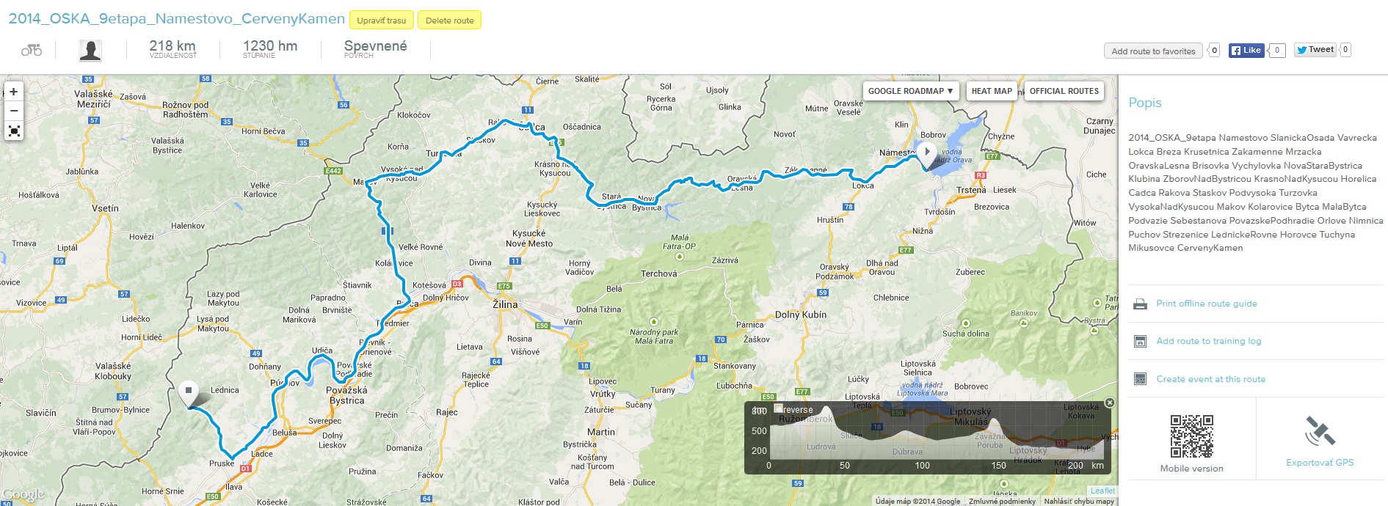
Task: Click the Delete route button
Action: (449, 20)
